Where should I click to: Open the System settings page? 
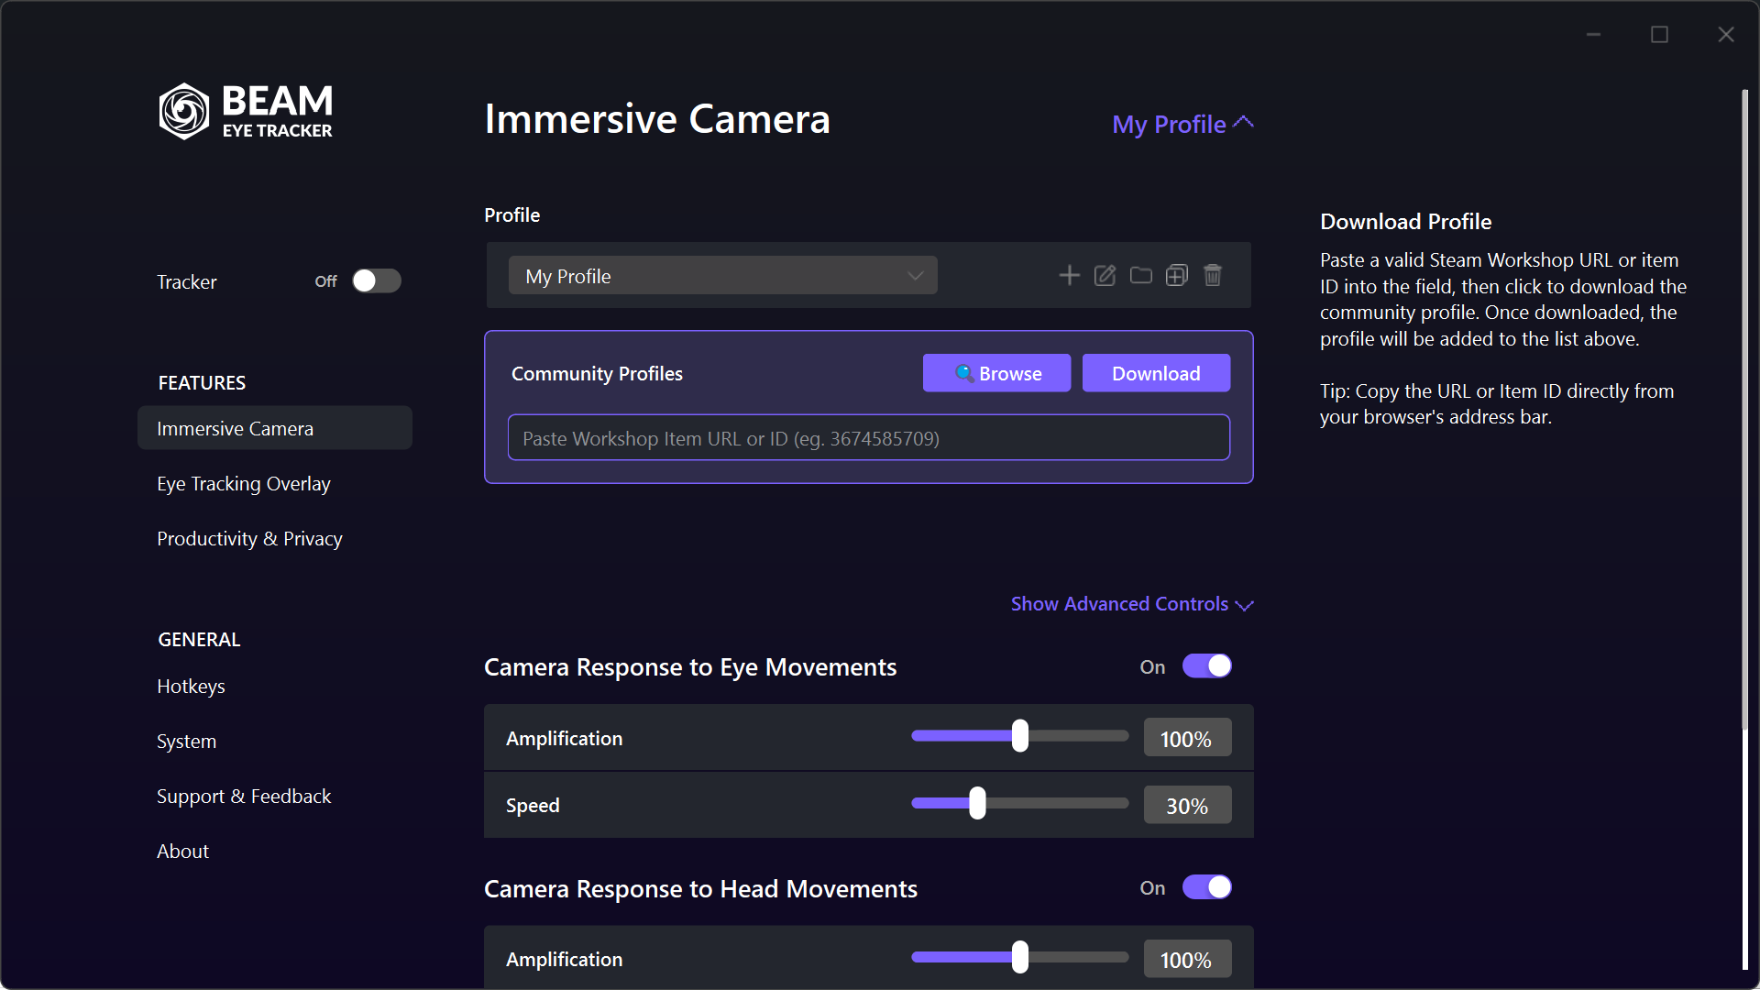pos(186,742)
